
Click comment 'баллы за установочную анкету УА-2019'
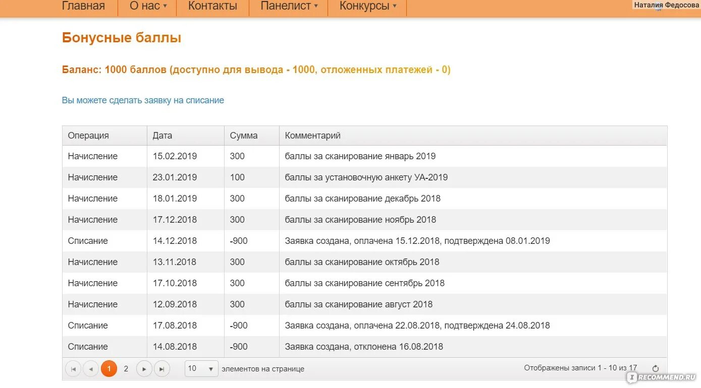click(x=366, y=177)
